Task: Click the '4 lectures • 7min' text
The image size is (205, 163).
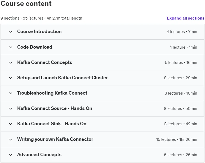Action: click(182, 31)
